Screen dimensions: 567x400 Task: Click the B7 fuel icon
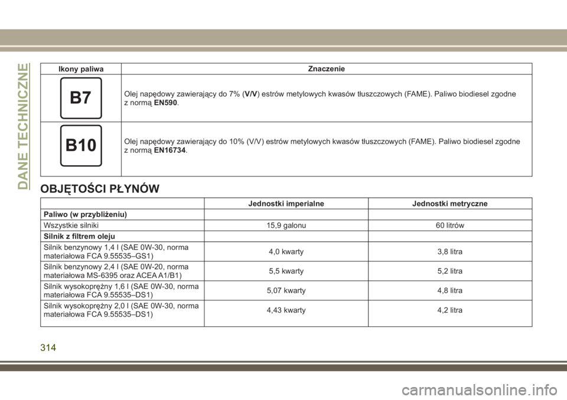(x=81, y=98)
